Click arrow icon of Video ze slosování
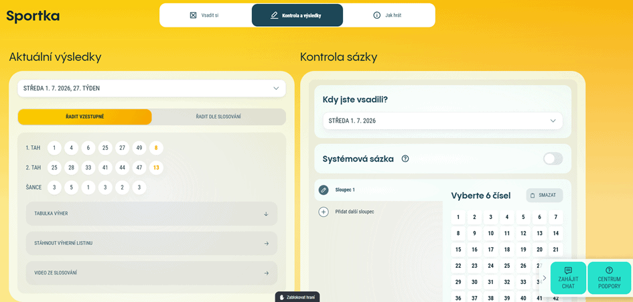The width and height of the screenshot is (633, 302). (x=266, y=273)
